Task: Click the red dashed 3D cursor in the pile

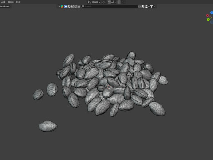Action: pos(109,87)
